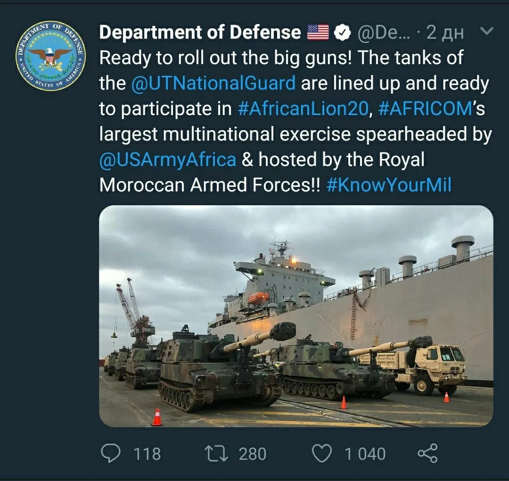Click the truncated @De... handle
The width and height of the screenshot is (509, 481).
[384, 33]
